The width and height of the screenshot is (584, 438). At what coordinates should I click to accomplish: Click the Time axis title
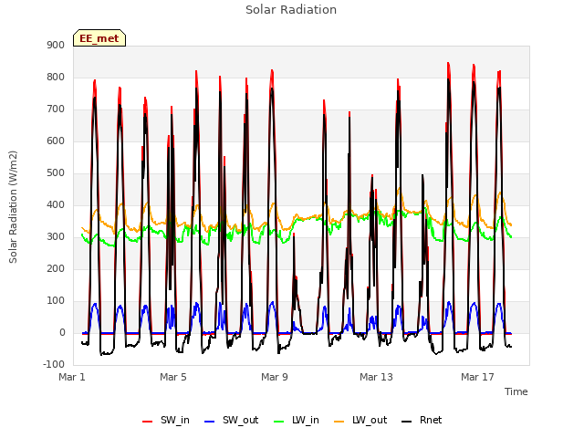tap(516, 391)
